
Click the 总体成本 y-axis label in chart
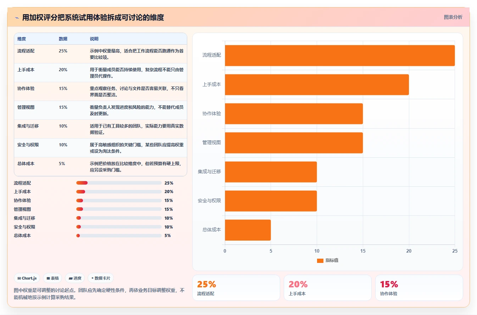click(x=212, y=230)
